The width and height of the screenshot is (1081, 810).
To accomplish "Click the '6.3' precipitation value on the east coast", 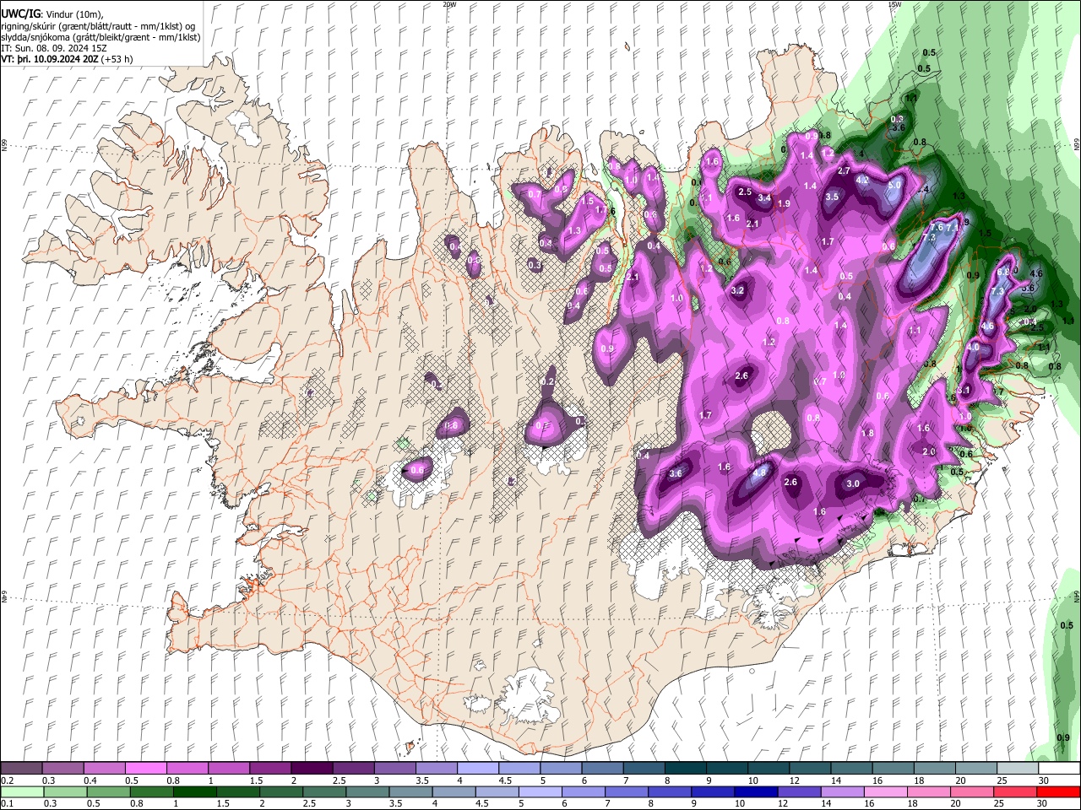I will (1003, 273).
